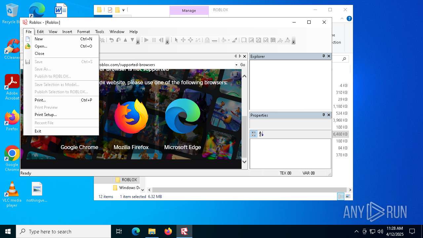
Task: Close the Properties panel
Action: [x=329, y=115]
